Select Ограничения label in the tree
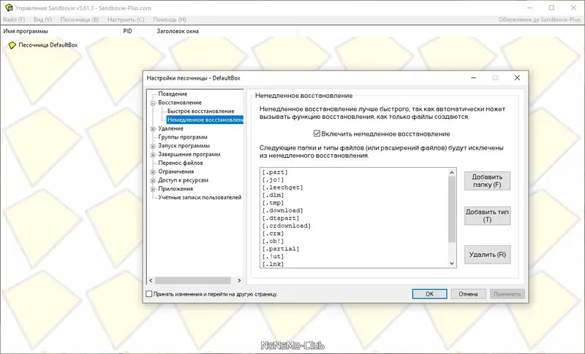The height and width of the screenshot is (354, 585). point(175,172)
